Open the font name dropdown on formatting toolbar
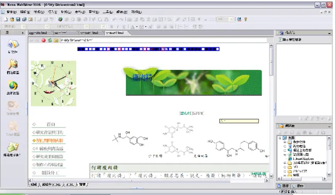The image size is (335, 195). (86, 27)
